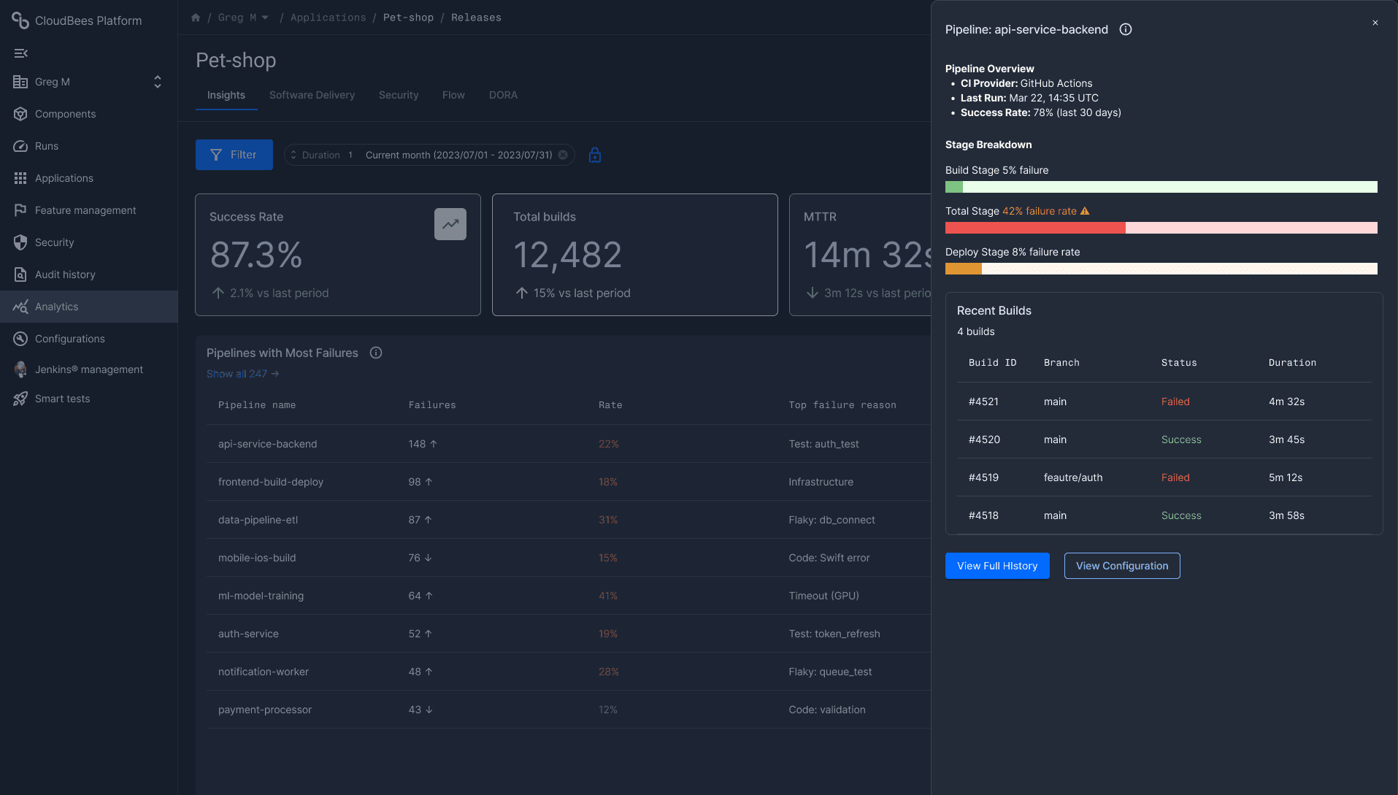
Task: Switch to the Software Delivery tab
Action: pos(312,95)
